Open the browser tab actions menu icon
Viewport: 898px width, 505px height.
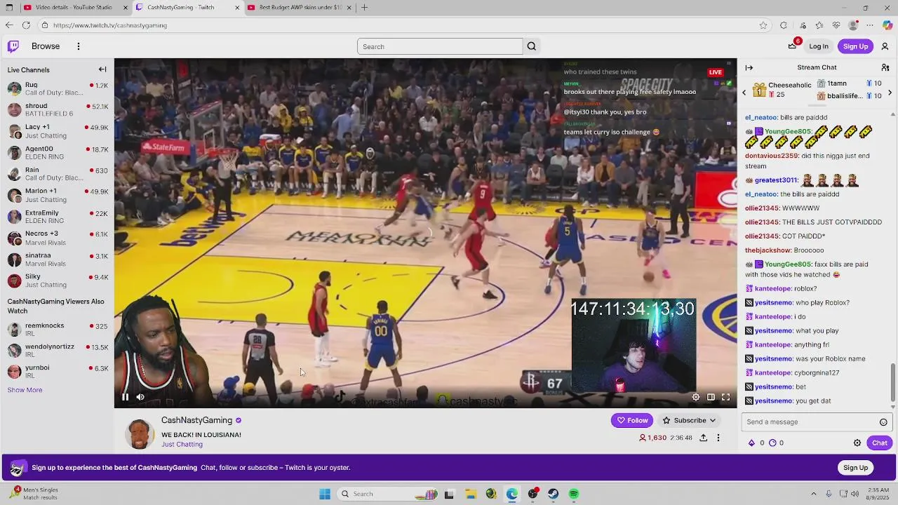[9, 8]
